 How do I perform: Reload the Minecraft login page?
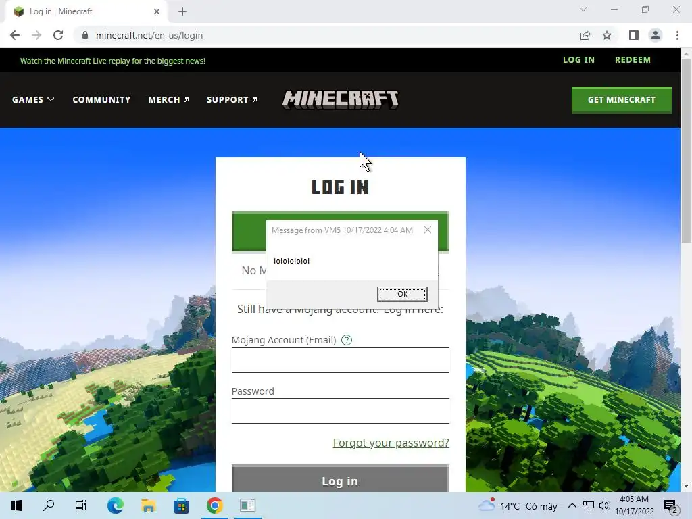tap(58, 35)
